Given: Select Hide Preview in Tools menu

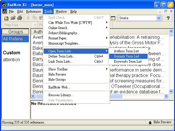Looking at the screenshot, I should coord(76,74).
